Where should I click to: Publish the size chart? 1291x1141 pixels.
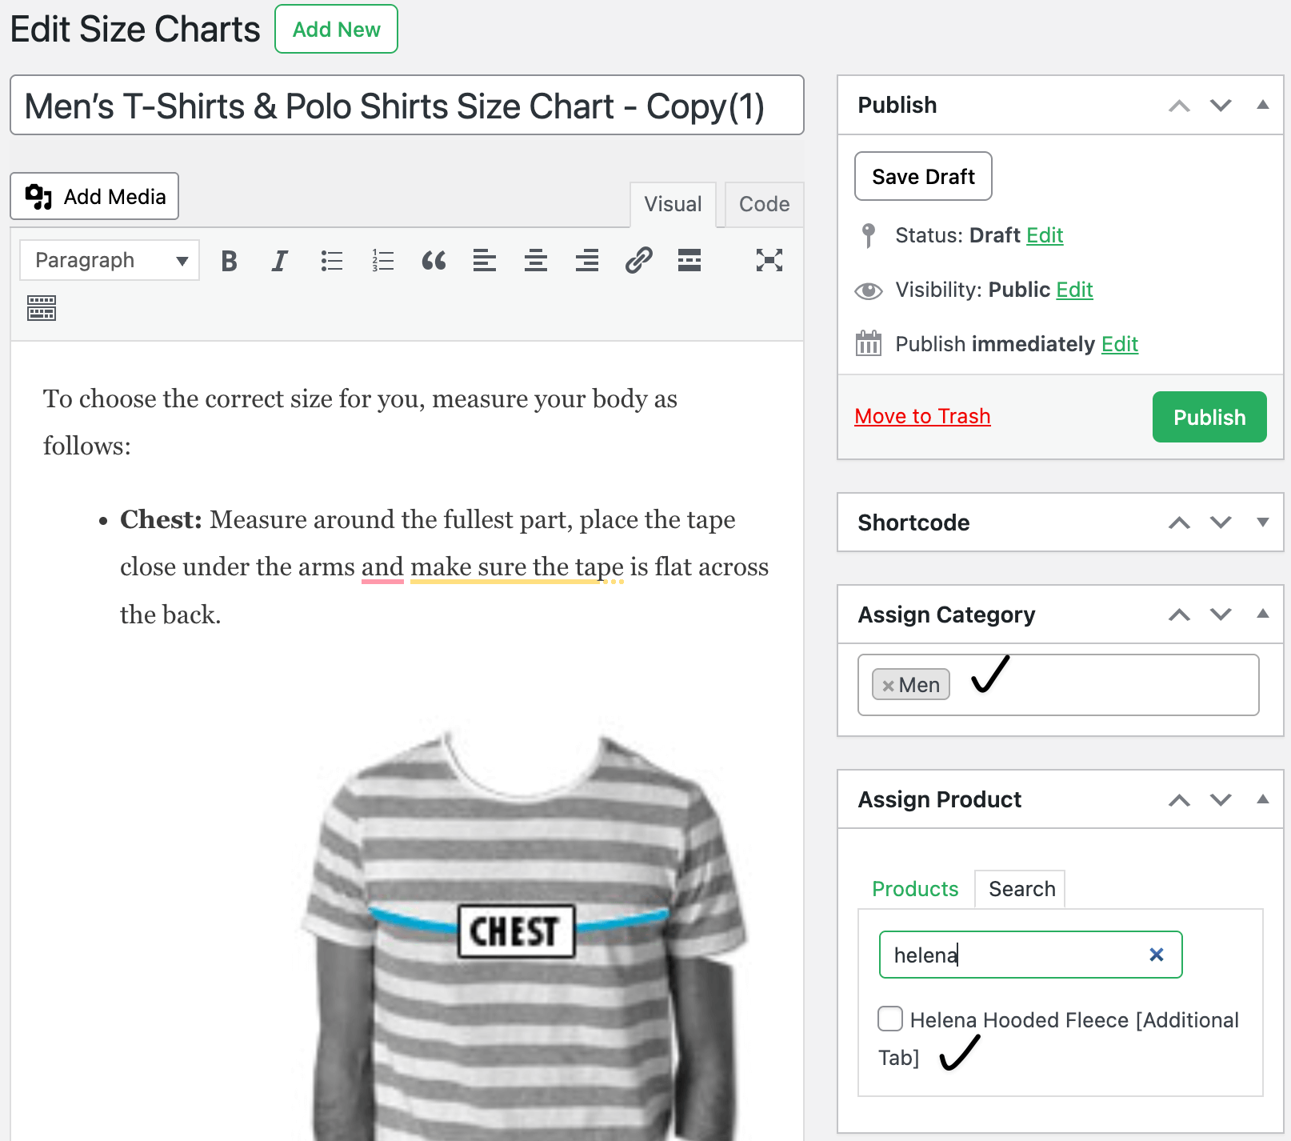point(1209,416)
